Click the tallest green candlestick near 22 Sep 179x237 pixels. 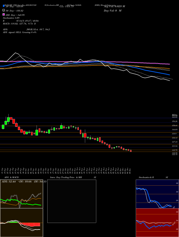coord(8,119)
